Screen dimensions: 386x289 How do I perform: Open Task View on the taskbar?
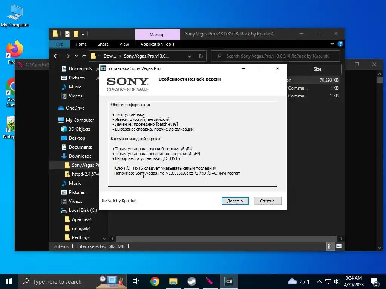point(136,281)
